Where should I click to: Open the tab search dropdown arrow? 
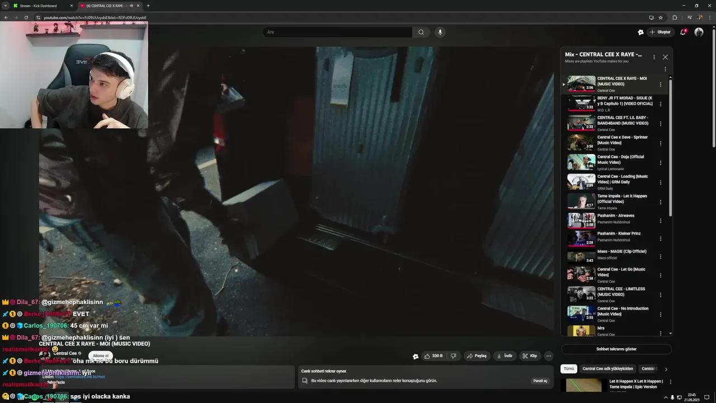point(6,6)
